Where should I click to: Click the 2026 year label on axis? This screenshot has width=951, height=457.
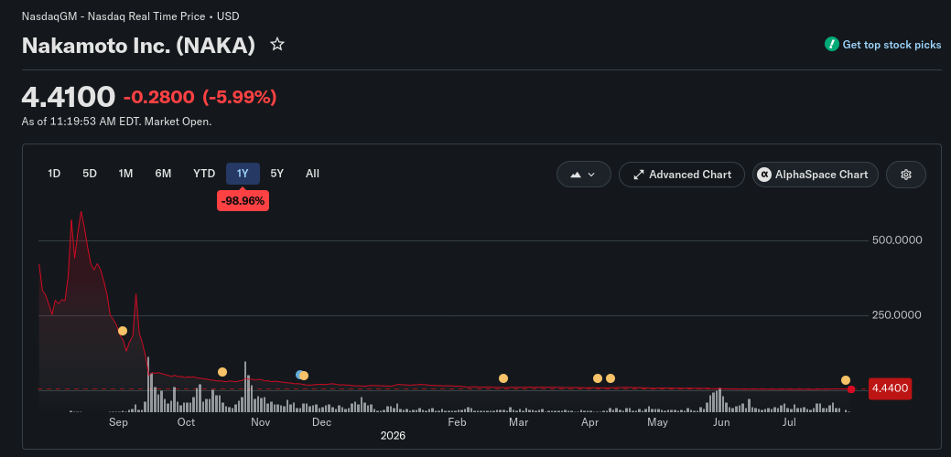coord(393,435)
